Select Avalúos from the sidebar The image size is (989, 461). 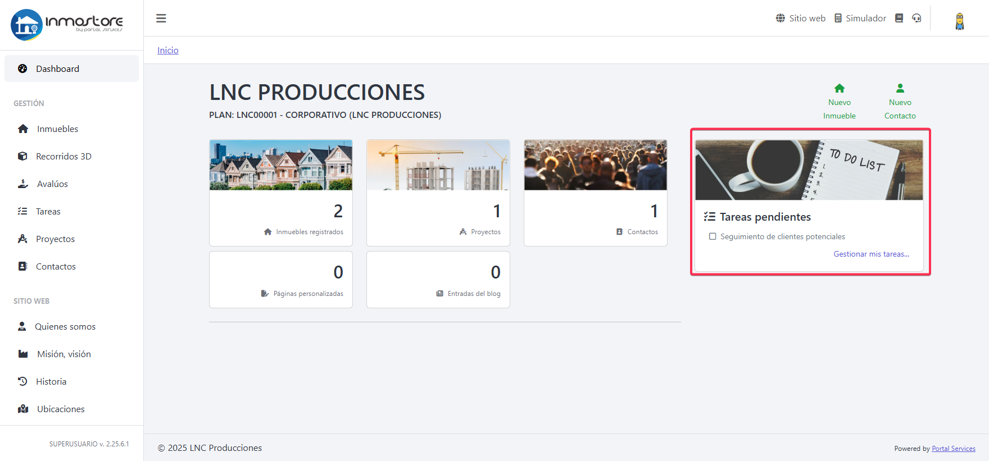71,184
